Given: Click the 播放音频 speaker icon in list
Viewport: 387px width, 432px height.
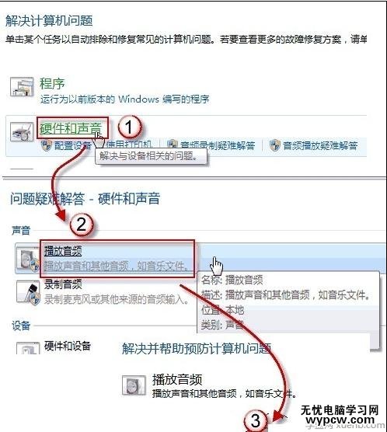Looking at the screenshot, I should tap(28, 260).
